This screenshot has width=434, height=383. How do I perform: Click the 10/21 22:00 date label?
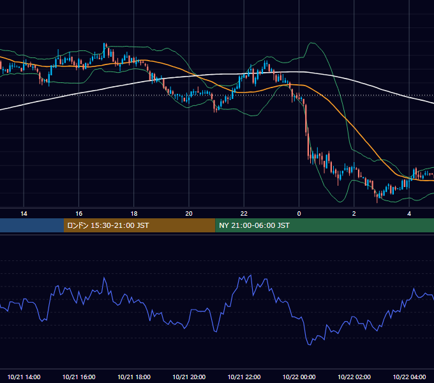[244, 377]
